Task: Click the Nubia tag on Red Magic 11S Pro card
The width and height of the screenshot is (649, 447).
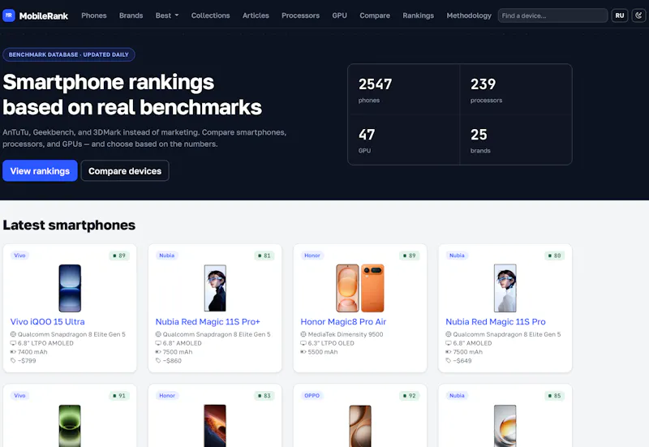Action: point(457,256)
